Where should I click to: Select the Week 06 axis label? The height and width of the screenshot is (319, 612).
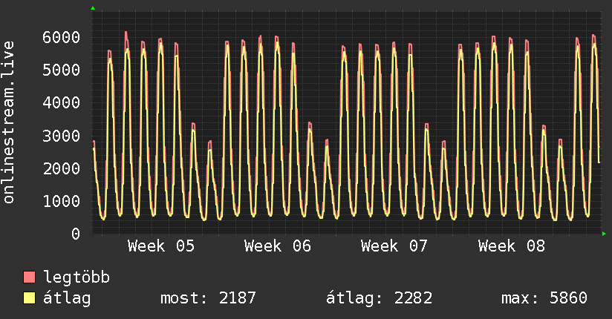click(278, 246)
